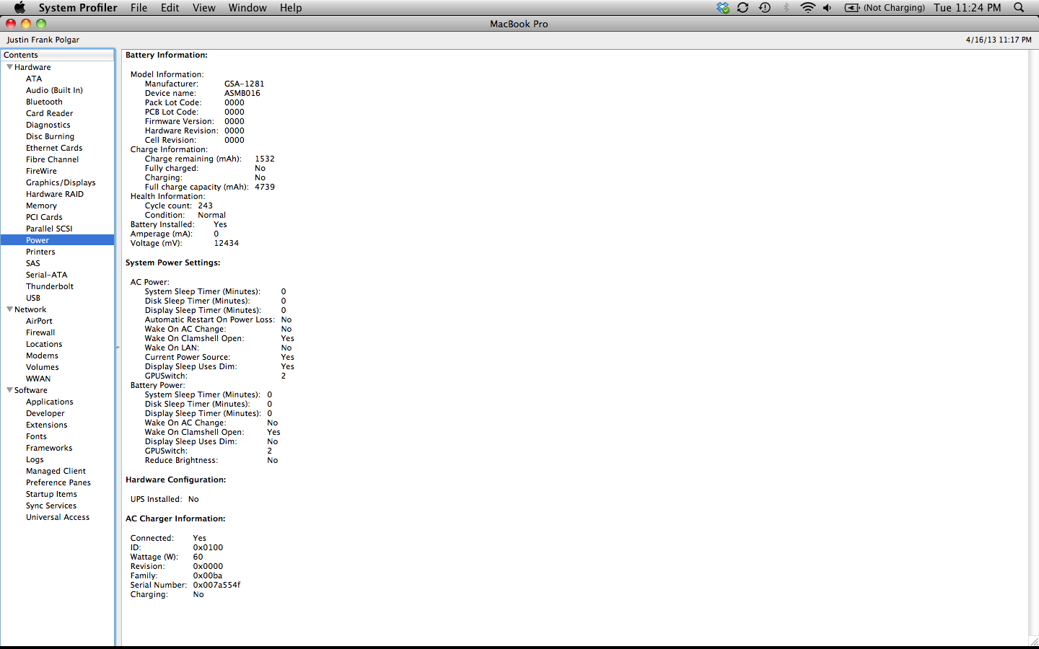This screenshot has height=649, width=1039.
Task: Open the View menu
Action: [x=204, y=7]
